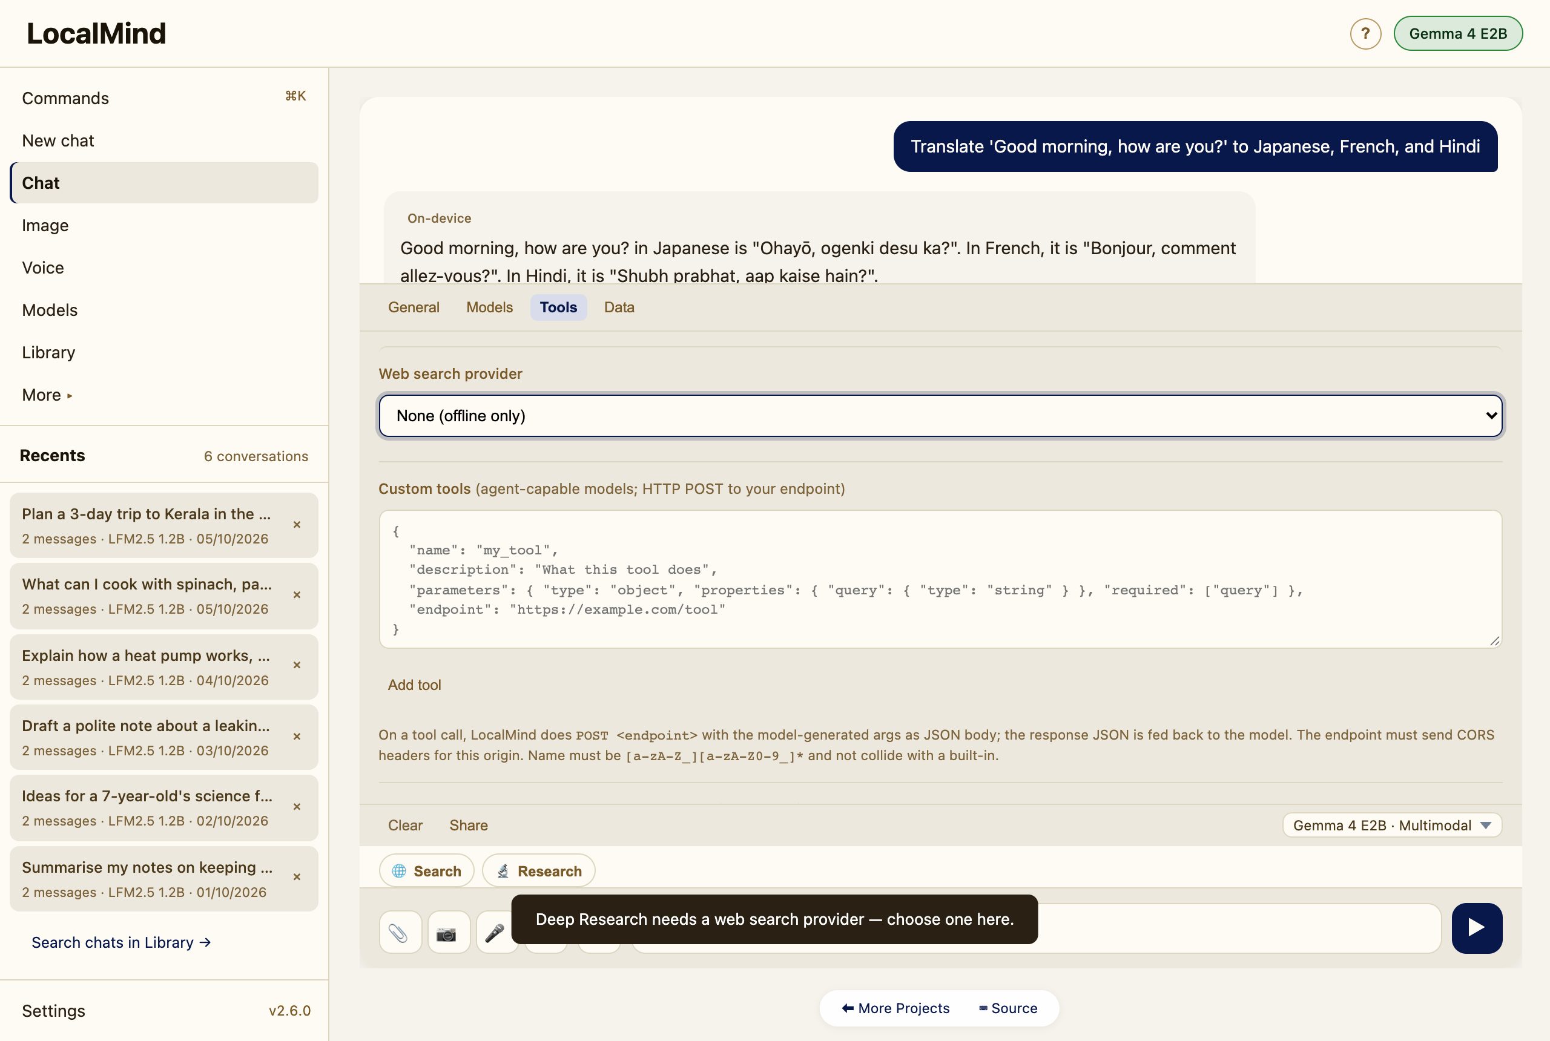This screenshot has height=1041, width=1550.
Task: Remove the leaking polite note conversation
Action: pyautogui.click(x=297, y=737)
